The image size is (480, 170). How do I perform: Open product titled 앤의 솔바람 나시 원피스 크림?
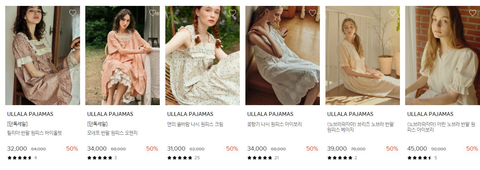pyautogui.click(x=195, y=124)
